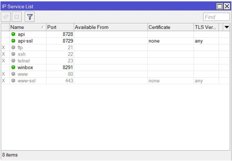Click the api-ssl TLS version any

tap(199, 41)
